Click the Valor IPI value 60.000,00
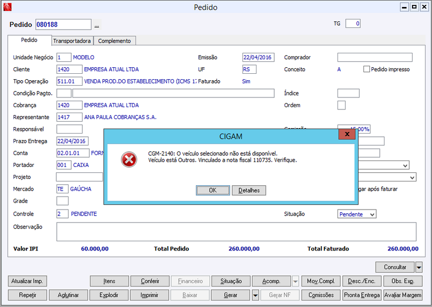Screen dimensions: 432x307 tap(95, 249)
